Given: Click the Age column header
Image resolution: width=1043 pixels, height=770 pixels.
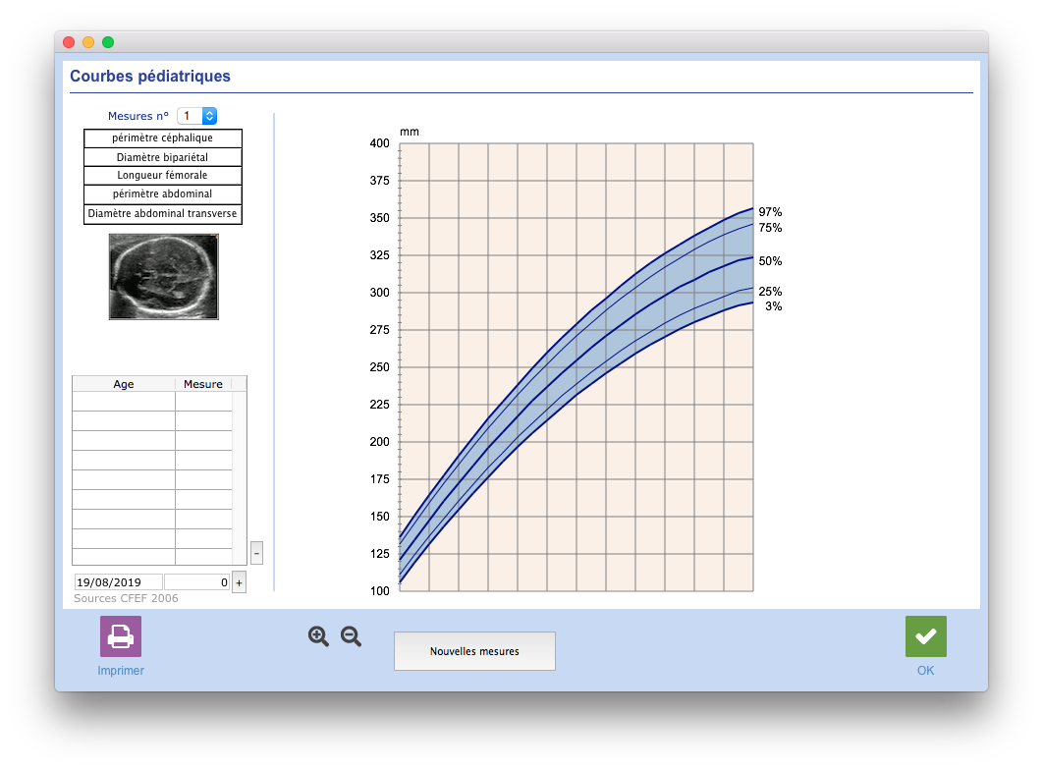Looking at the screenshot, I should [x=124, y=384].
